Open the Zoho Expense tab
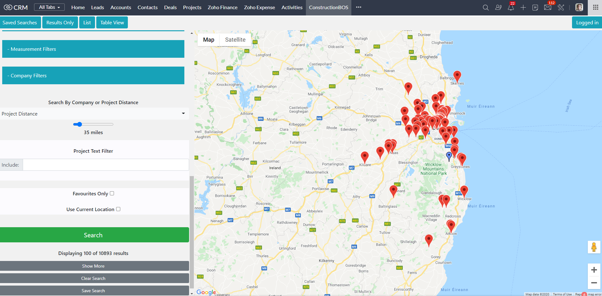Screen dimensions: 602x296 point(259,8)
